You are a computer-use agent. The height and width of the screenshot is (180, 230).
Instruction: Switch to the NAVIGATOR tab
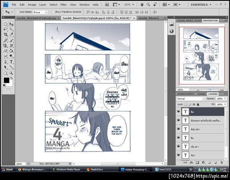(210, 21)
